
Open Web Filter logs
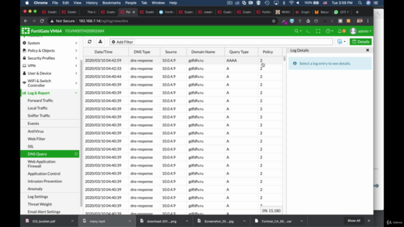click(x=37, y=139)
